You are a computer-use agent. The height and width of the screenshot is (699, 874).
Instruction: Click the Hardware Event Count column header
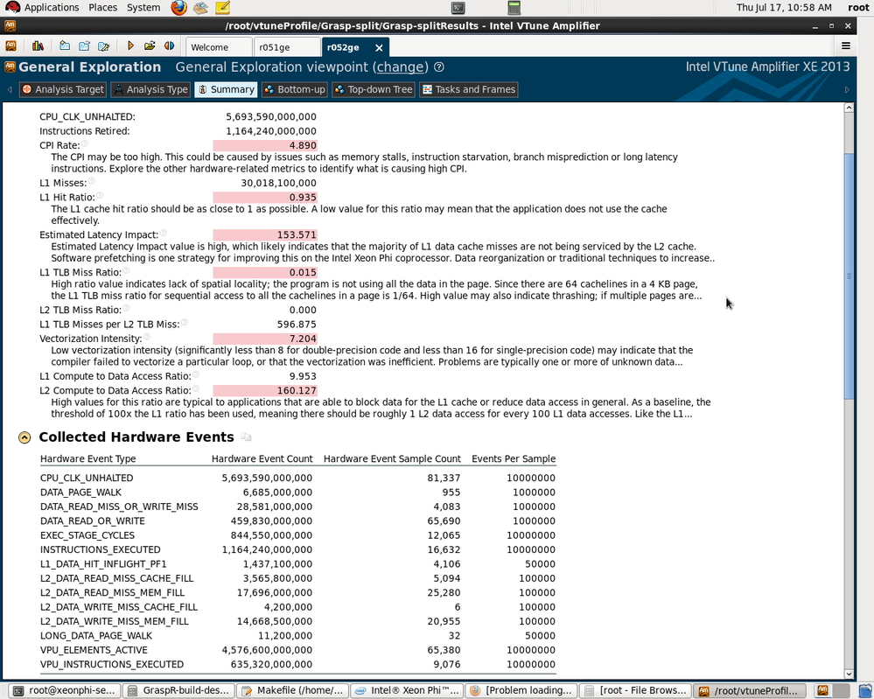tap(262, 458)
